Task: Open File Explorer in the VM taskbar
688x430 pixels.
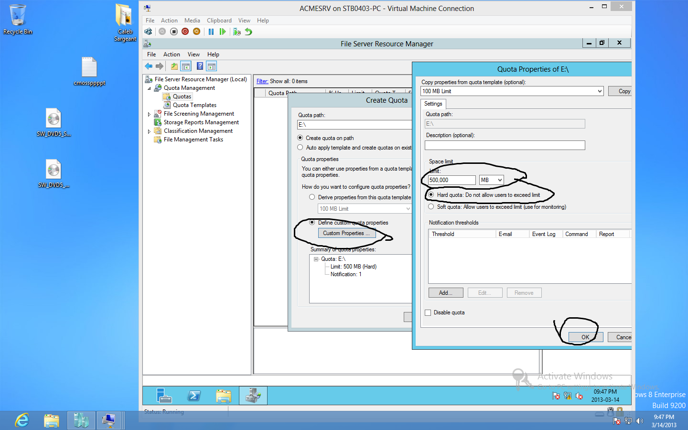Action: [x=223, y=396]
